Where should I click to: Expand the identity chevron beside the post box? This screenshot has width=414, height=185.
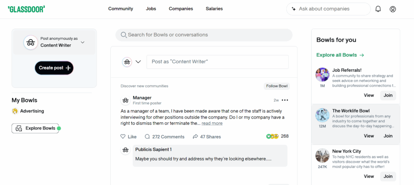pyautogui.click(x=138, y=62)
